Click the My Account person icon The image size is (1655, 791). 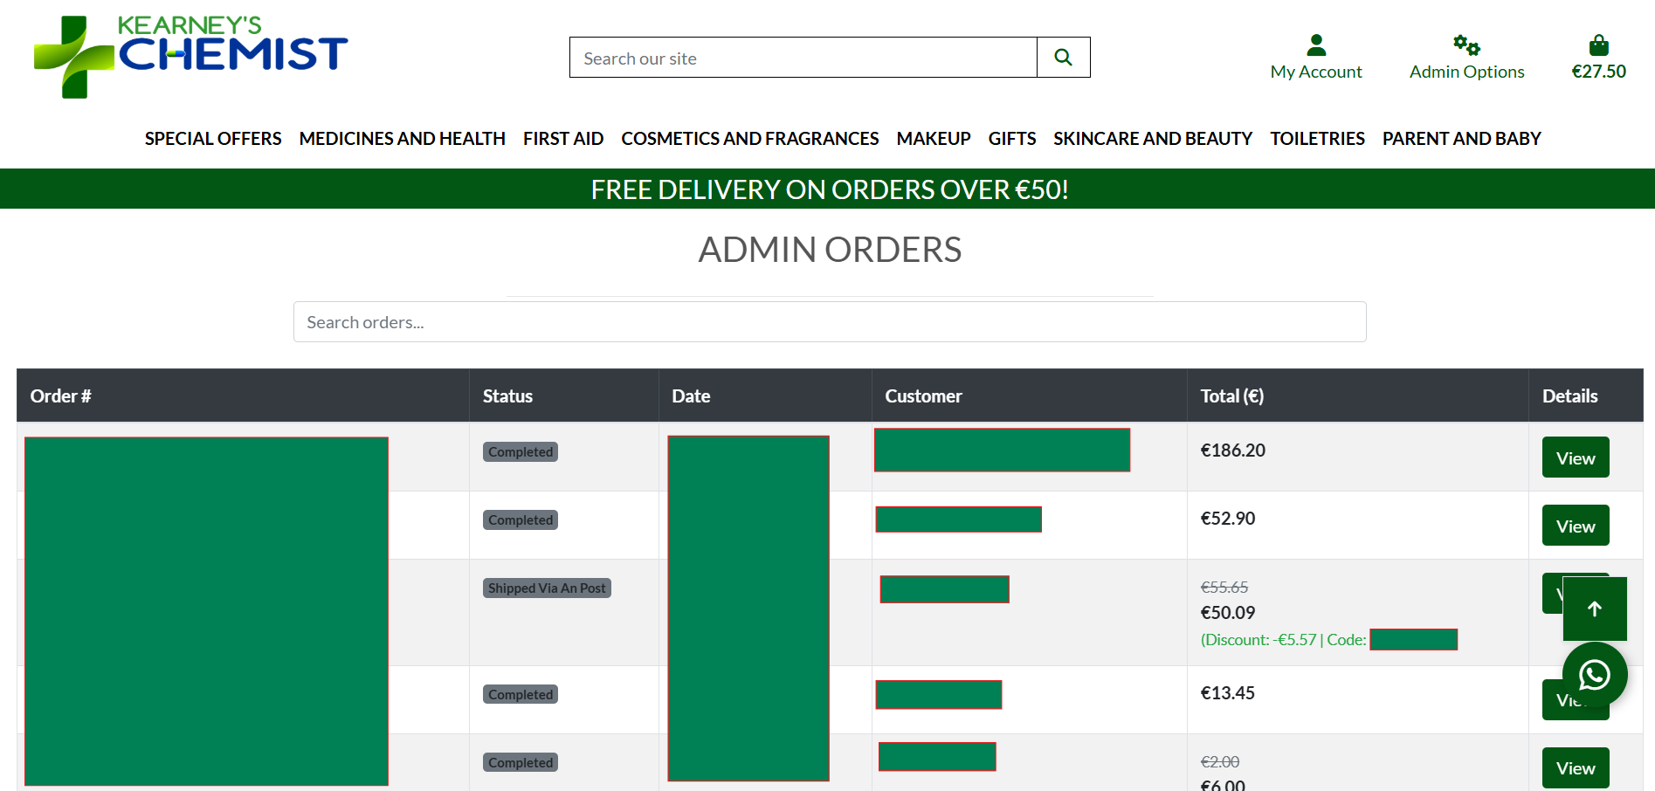pyautogui.click(x=1315, y=45)
